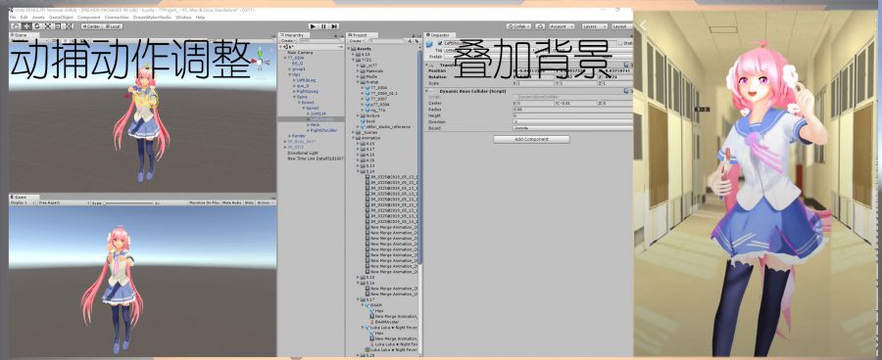
Task: Select the Rect Transform tool
Action: point(58,26)
